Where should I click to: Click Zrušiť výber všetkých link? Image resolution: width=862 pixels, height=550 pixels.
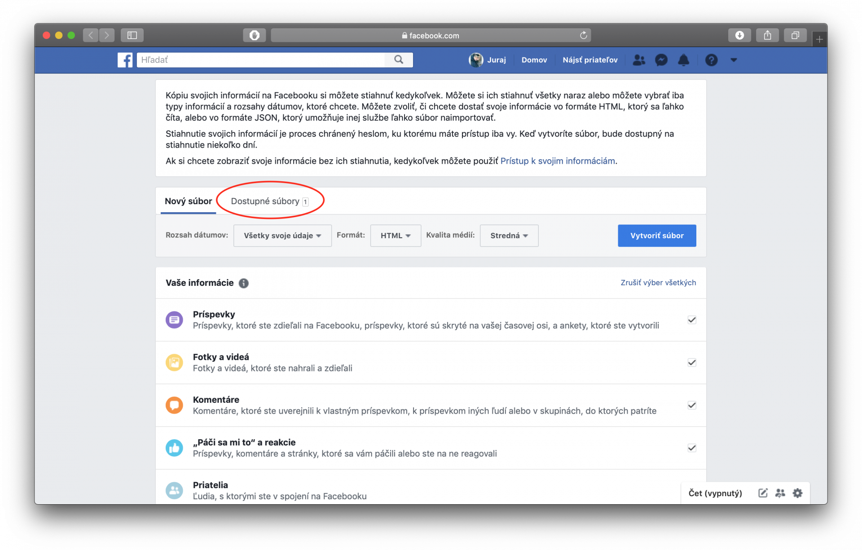click(x=658, y=283)
